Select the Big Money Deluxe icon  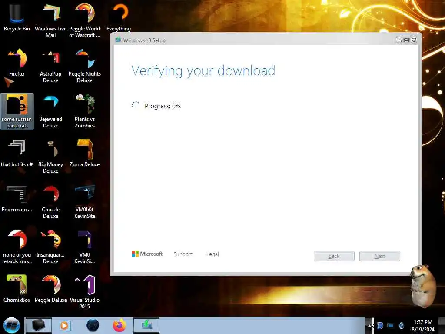[50, 156]
